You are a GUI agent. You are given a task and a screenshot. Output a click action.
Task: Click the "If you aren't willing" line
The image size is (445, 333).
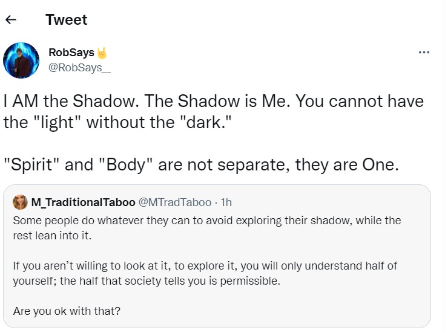pyautogui.click(x=205, y=266)
